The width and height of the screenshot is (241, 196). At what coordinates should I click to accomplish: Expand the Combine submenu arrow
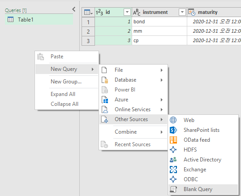tap(162, 132)
